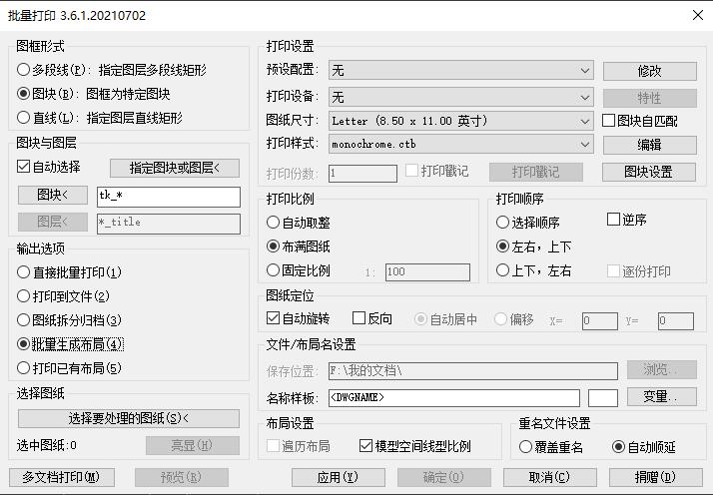Image resolution: width=713 pixels, height=495 pixels.
Task: Click 选择要处理的图纸(S)< button
Action: click(128, 418)
